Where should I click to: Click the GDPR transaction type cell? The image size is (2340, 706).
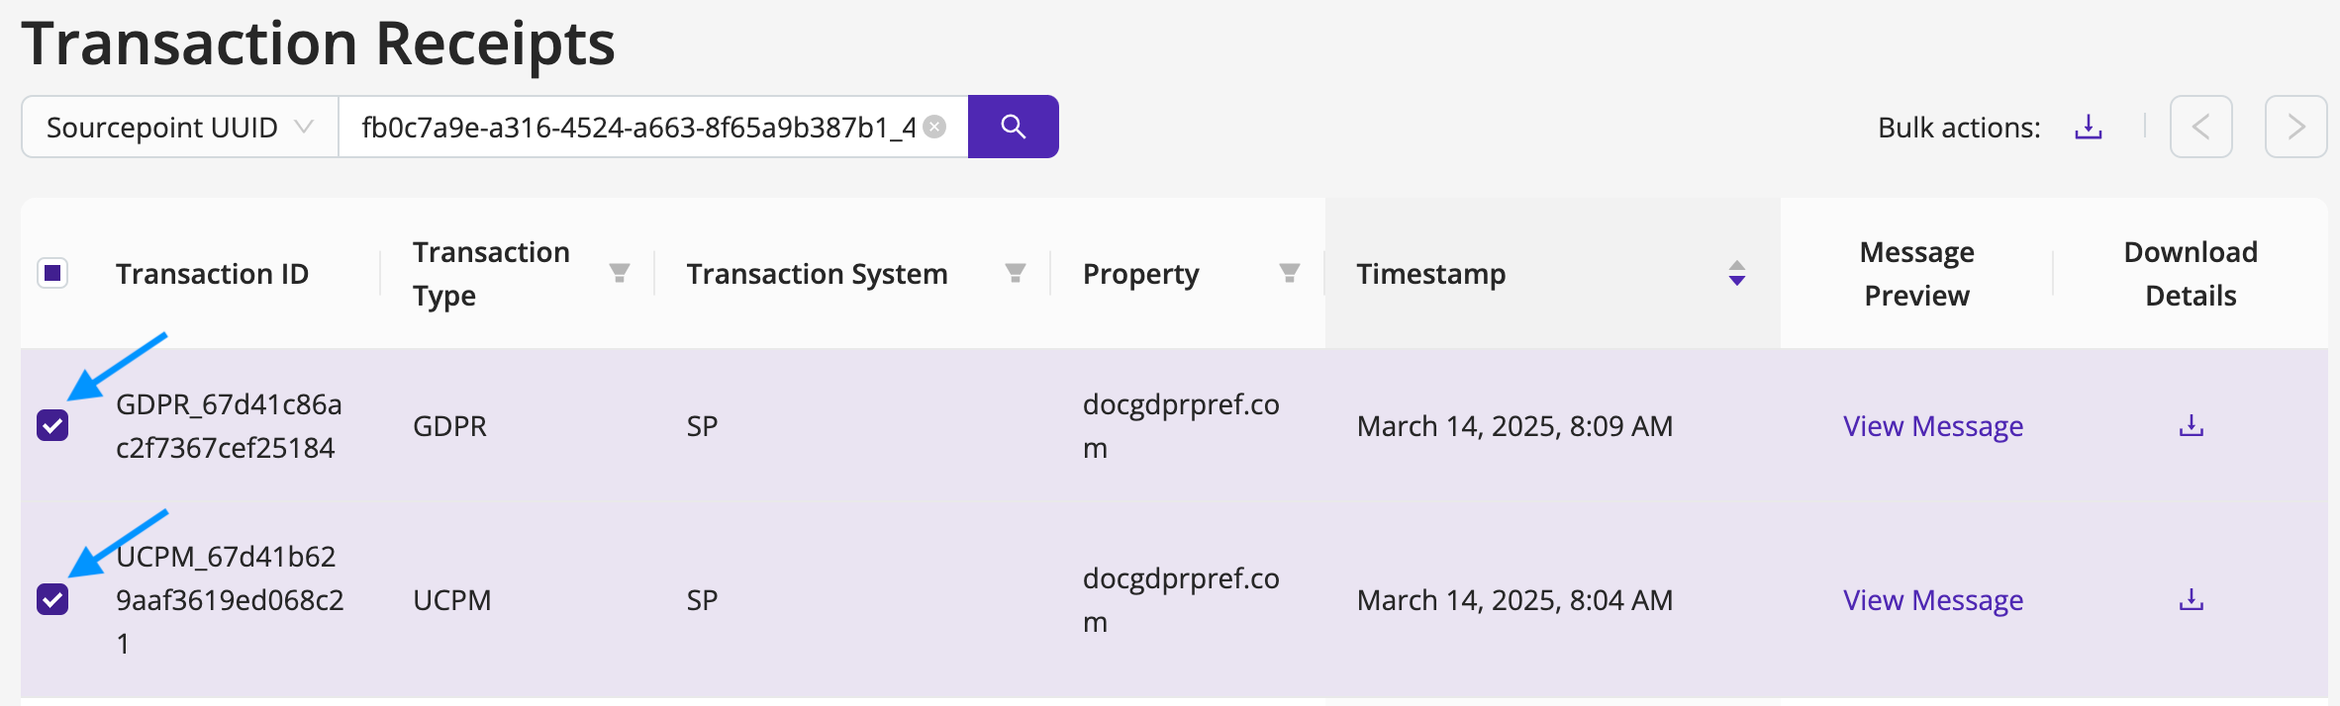[449, 426]
